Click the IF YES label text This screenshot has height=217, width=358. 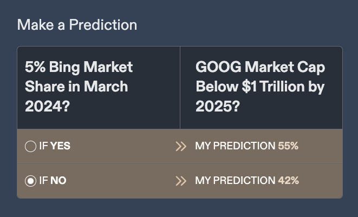point(55,146)
